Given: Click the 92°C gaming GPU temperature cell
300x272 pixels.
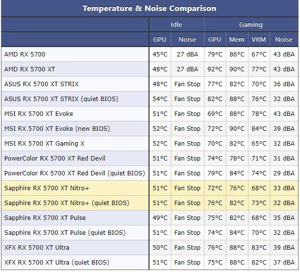Looking at the screenshot, I should 215,69.
